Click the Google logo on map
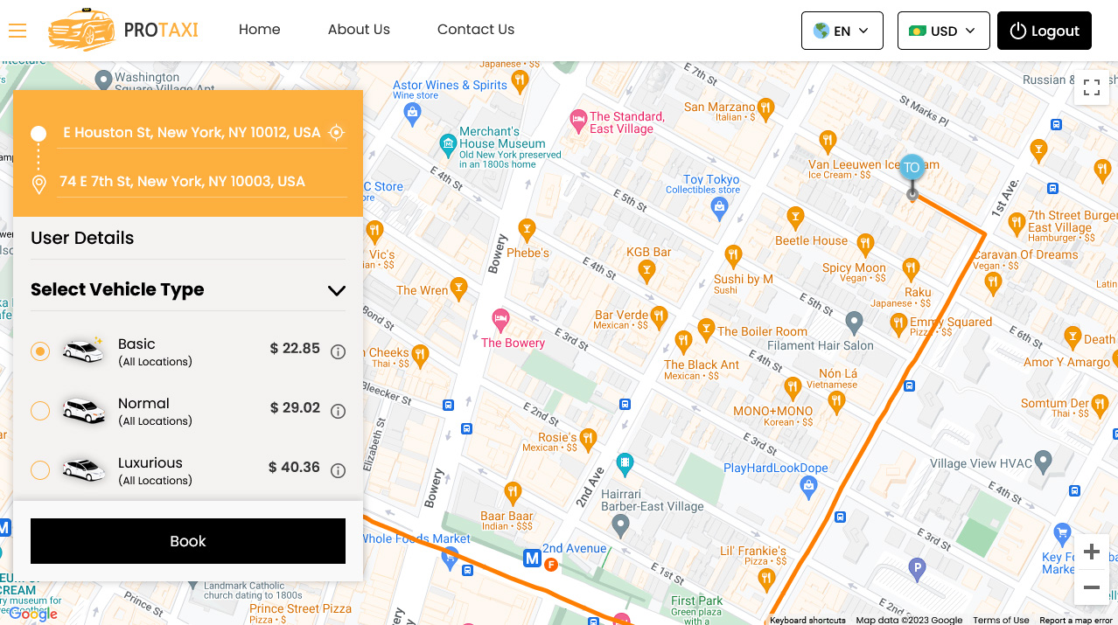This screenshot has height=625, width=1118. click(x=33, y=614)
